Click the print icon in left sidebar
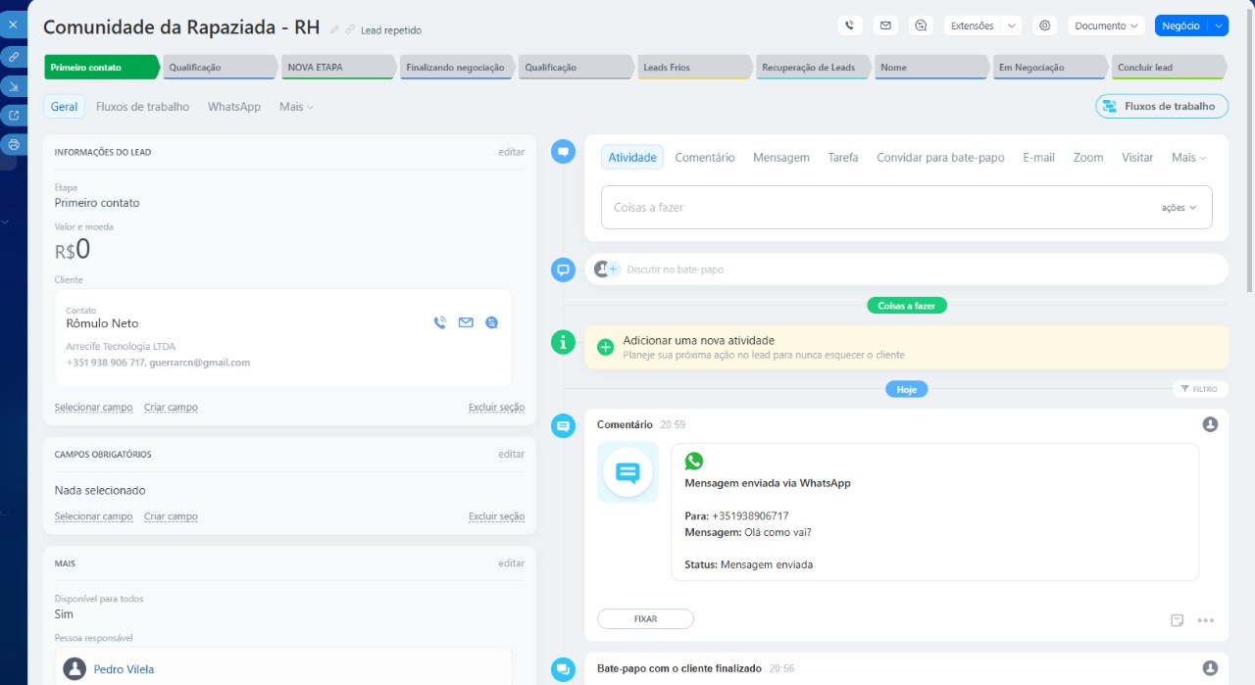The height and width of the screenshot is (685, 1255). (14, 145)
